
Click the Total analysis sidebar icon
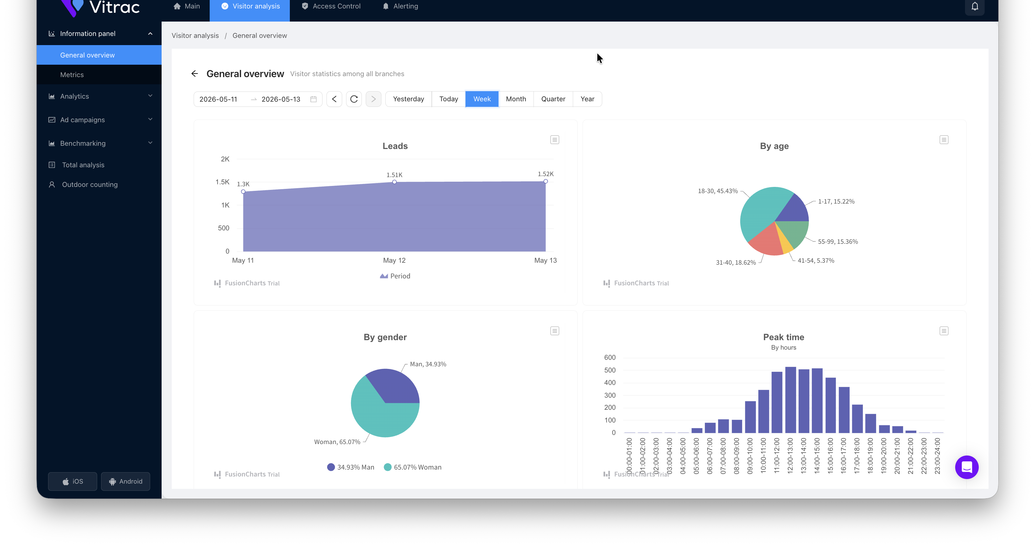tap(51, 165)
